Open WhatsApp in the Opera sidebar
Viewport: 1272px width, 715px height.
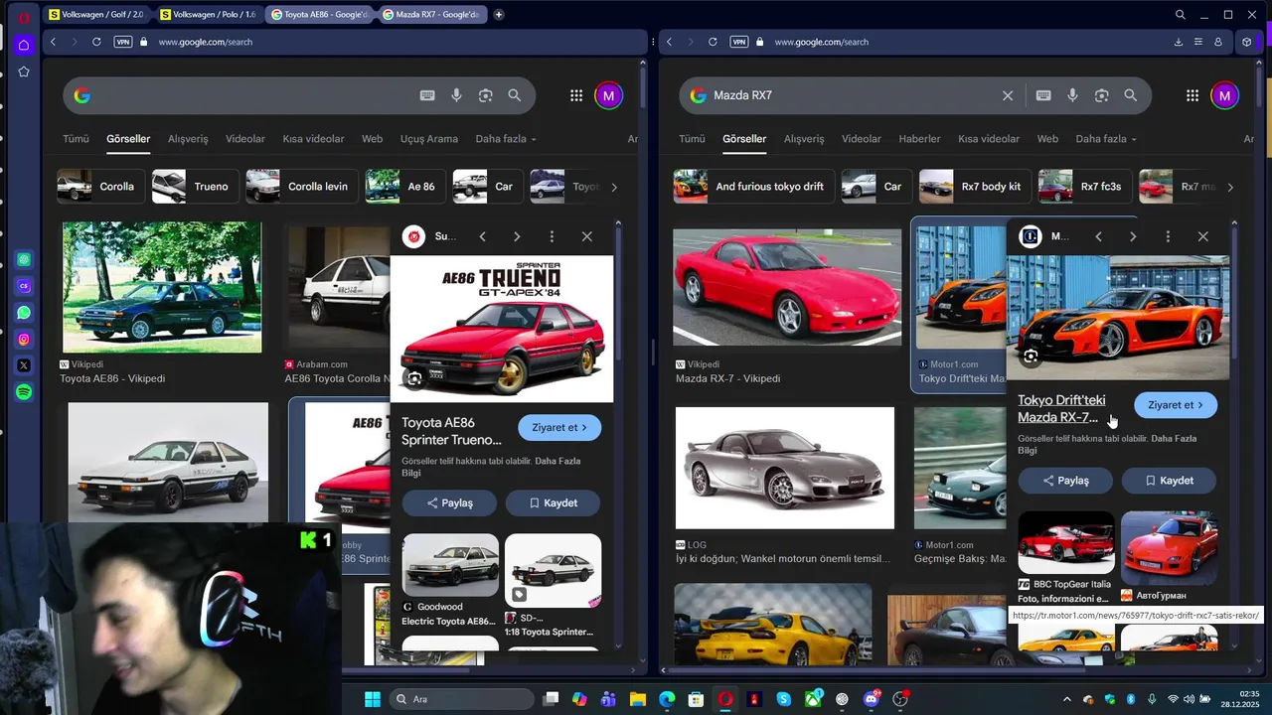(24, 313)
